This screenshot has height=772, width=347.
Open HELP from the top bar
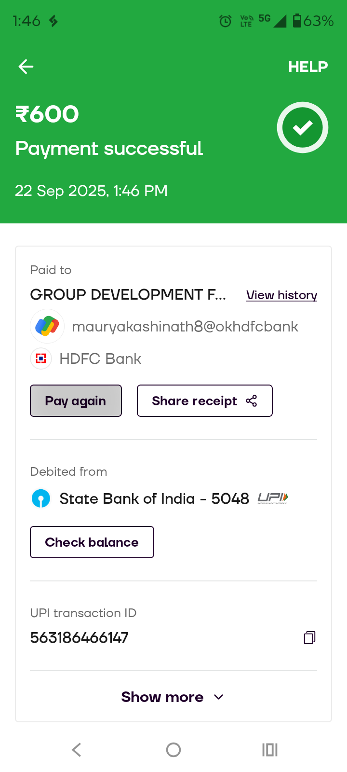[308, 67]
